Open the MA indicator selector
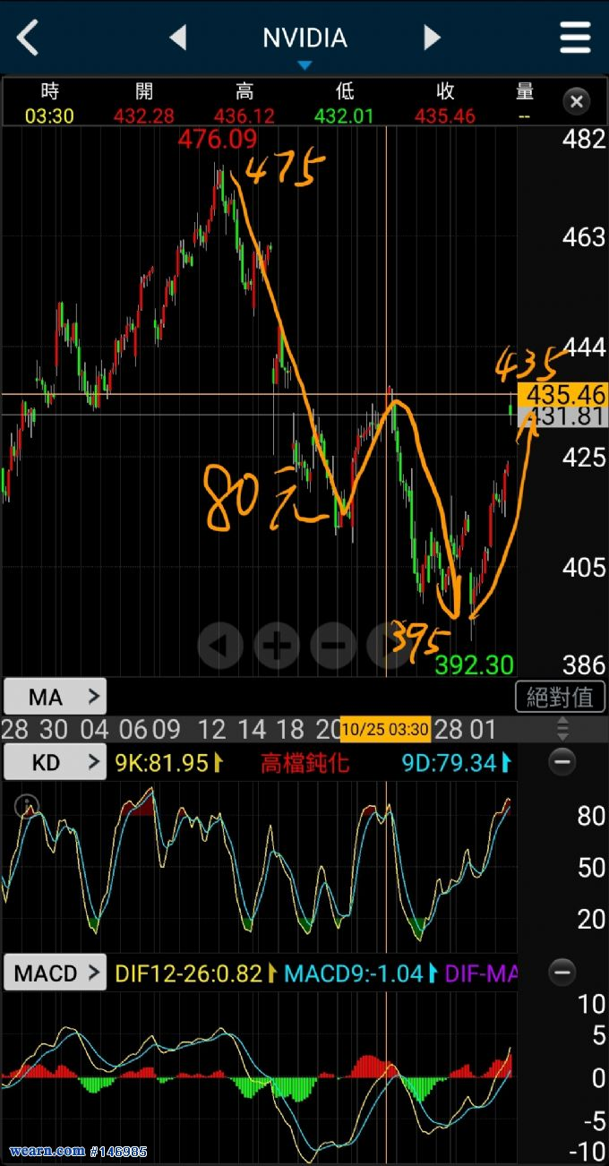 pyautogui.click(x=55, y=697)
